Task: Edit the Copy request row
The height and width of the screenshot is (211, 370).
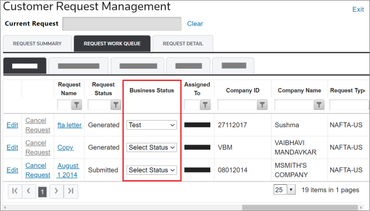Action: point(12,147)
